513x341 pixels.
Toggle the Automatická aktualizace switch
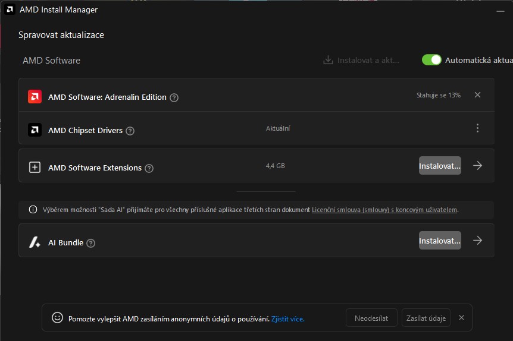coord(431,60)
